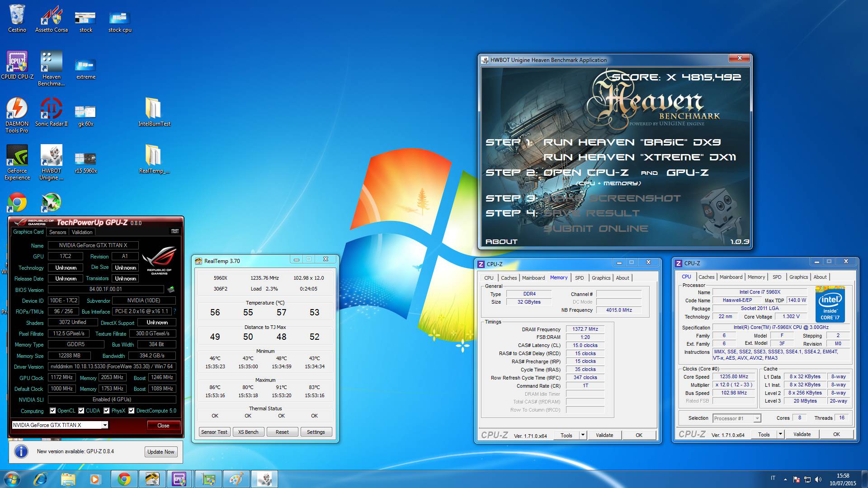
Task: Open Mainboard tab in right CPU-Z window
Action: coord(731,277)
